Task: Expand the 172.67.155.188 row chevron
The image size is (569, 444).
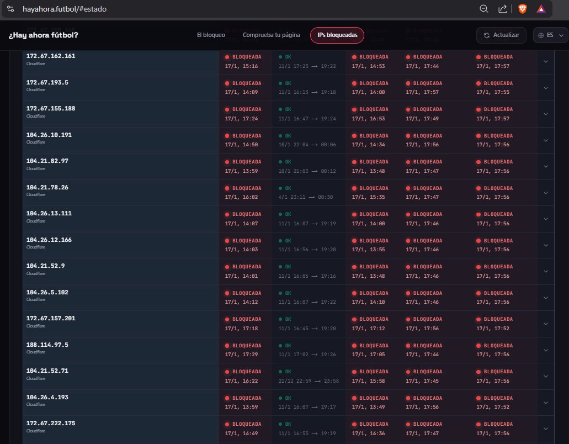Action: (x=545, y=114)
